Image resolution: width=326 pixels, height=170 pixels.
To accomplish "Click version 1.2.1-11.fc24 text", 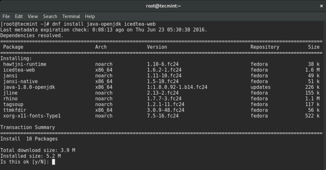I will tap(166, 104).
